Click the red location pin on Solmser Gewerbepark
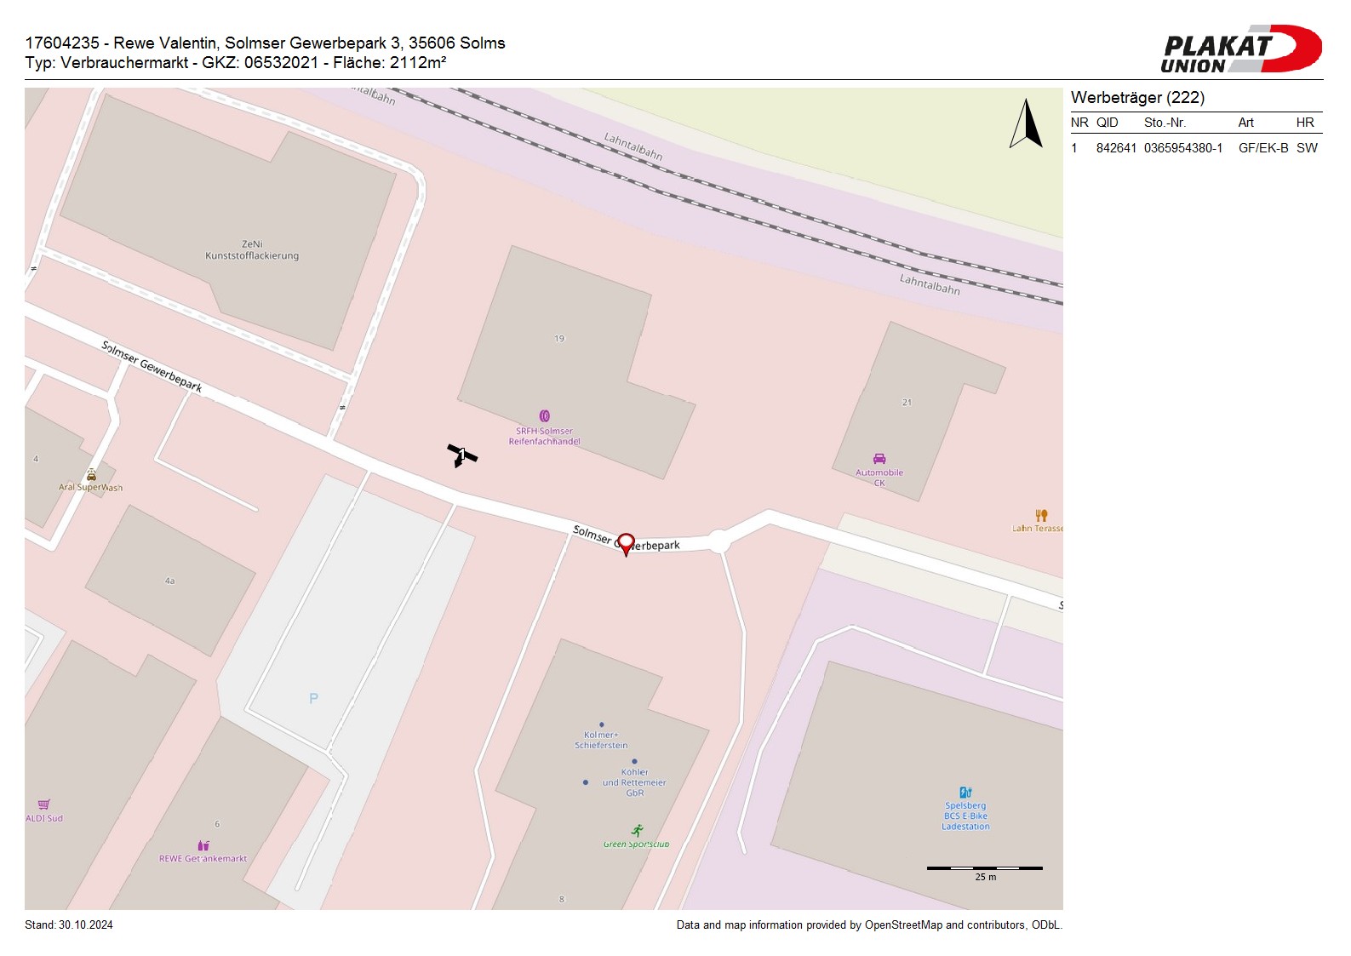This screenshot has width=1351, height=956. tap(626, 543)
